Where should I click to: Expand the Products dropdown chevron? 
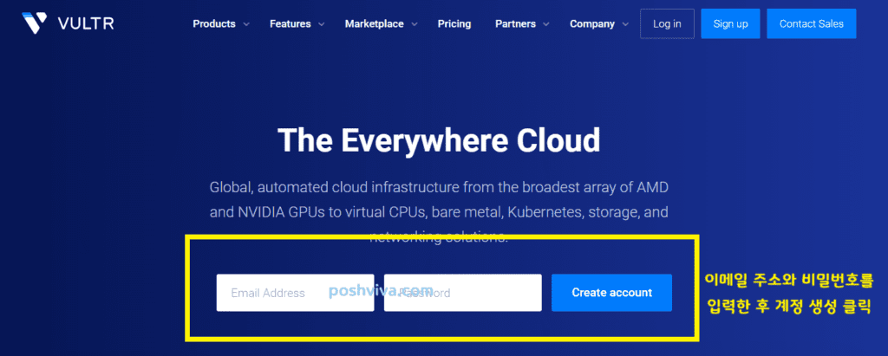(x=246, y=24)
